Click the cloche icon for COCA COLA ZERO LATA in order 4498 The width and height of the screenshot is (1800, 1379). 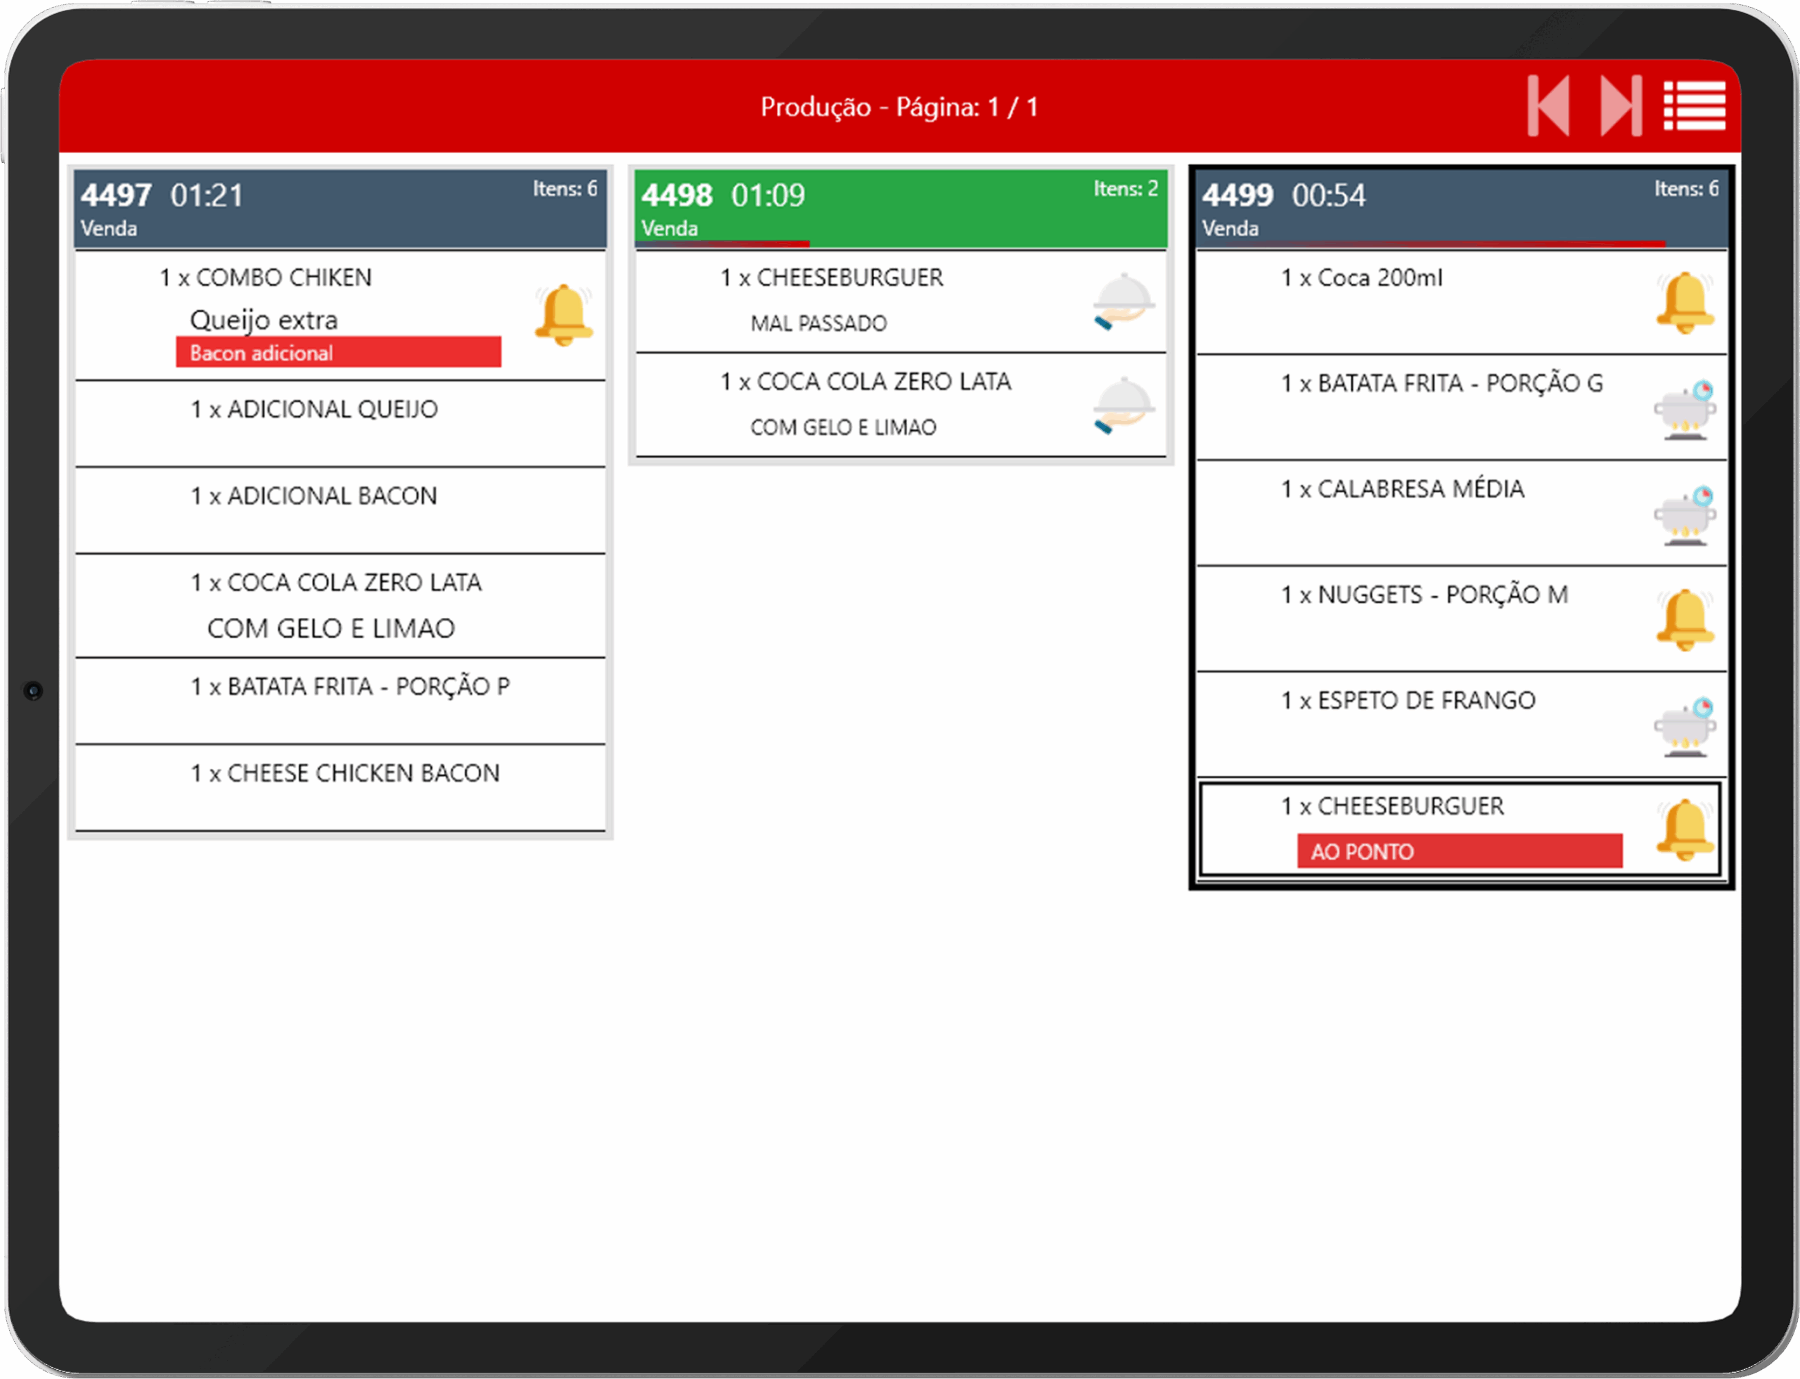tap(1124, 405)
